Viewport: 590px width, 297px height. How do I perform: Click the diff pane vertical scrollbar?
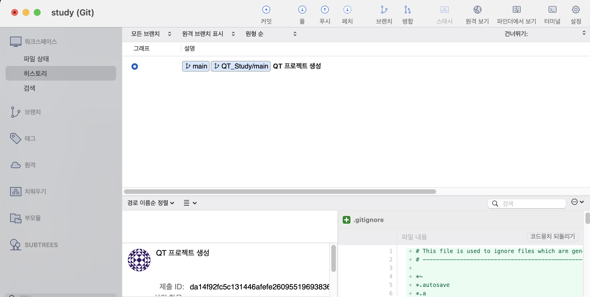pyautogui.click(x=587, y=218)
